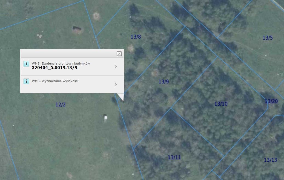Screen dimensions: 284x180
Task: Click parcel label 13/10 on map
Action: [221, 104]
